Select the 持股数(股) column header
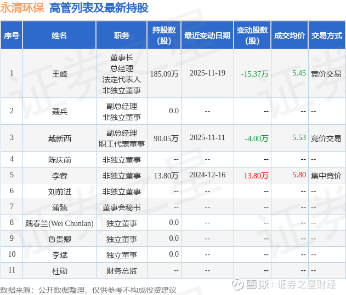The width and height of the screenshot is (346, 295). 164,35
